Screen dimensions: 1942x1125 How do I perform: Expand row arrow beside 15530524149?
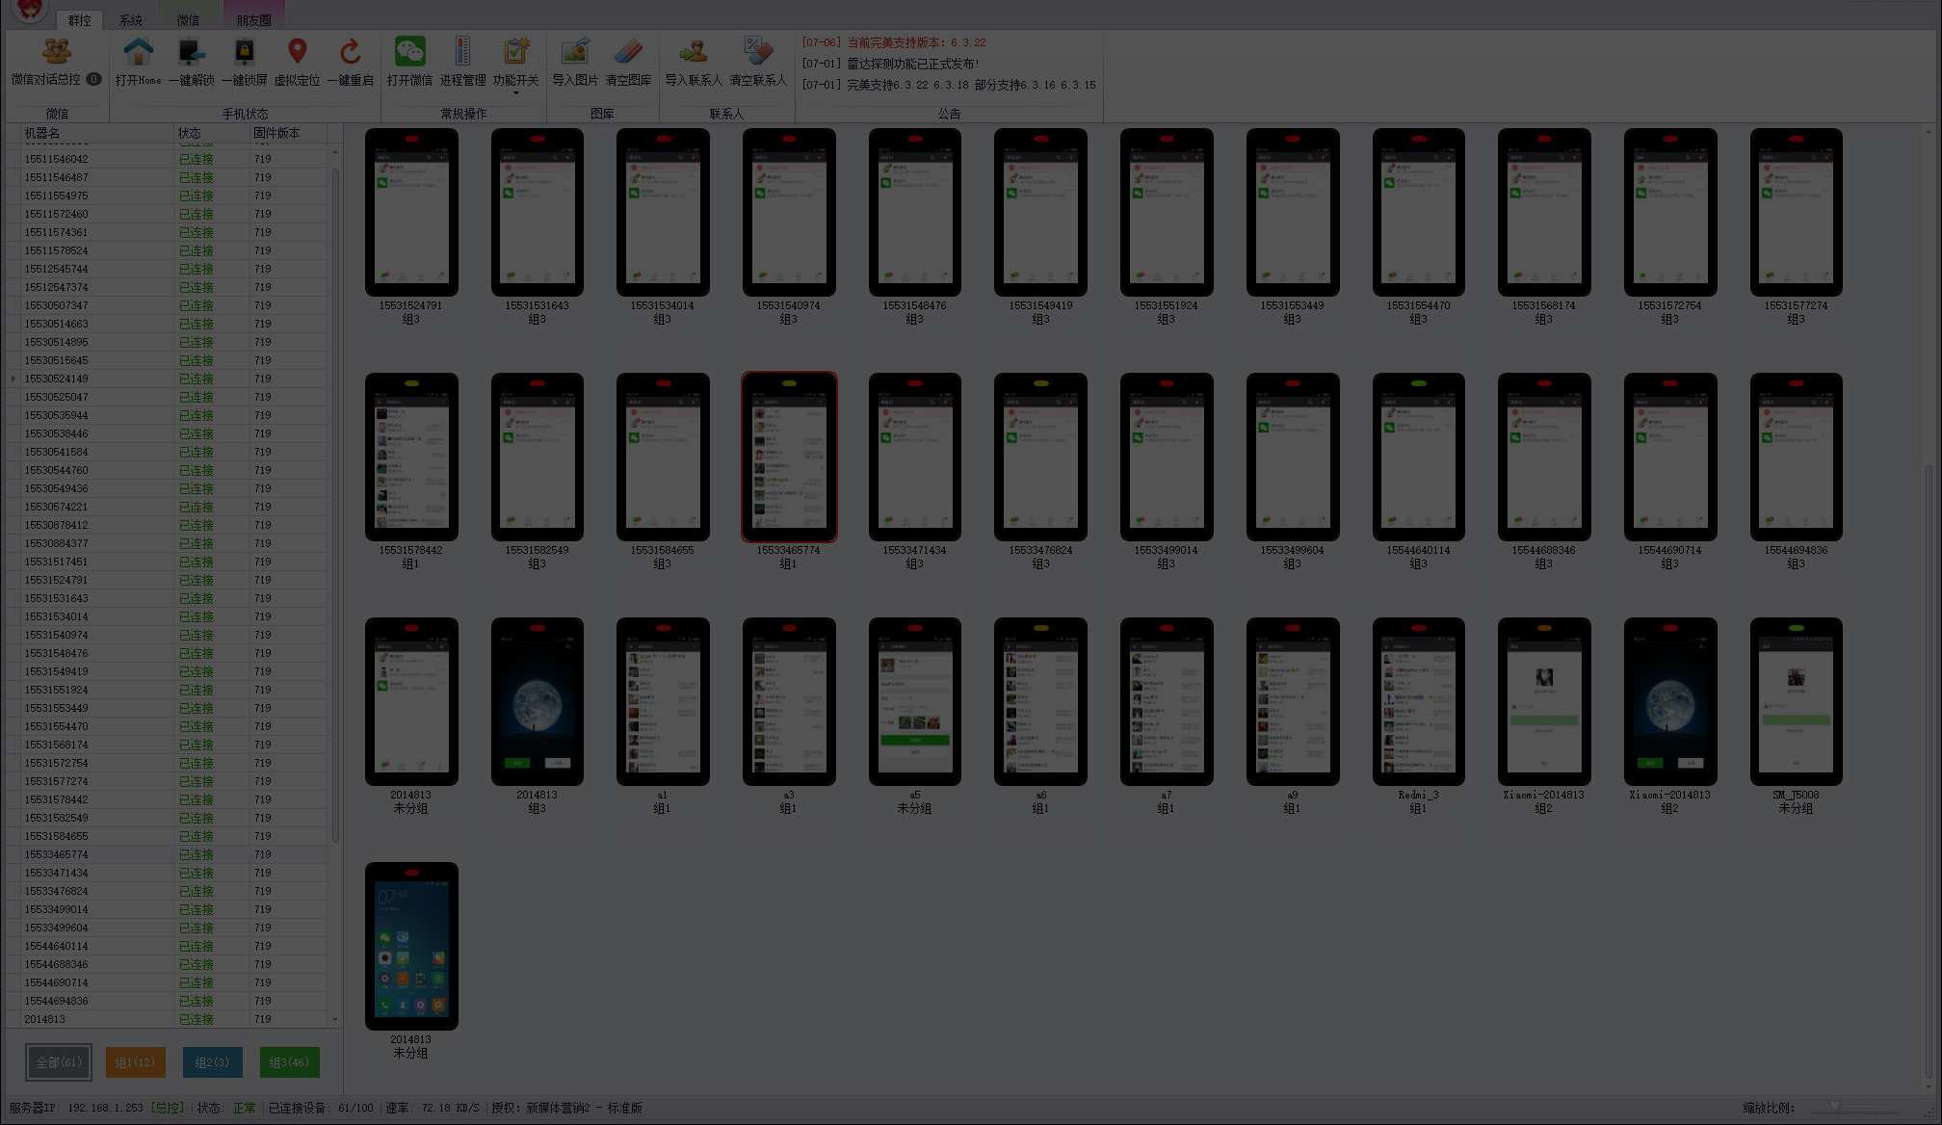pos(13,379)
